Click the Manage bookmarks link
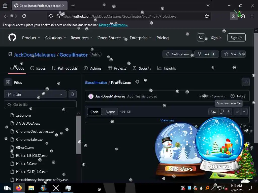 click(x=113, y=25)
